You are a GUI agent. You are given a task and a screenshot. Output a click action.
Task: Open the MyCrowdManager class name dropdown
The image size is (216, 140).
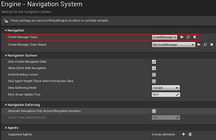[x=173, y=45]
